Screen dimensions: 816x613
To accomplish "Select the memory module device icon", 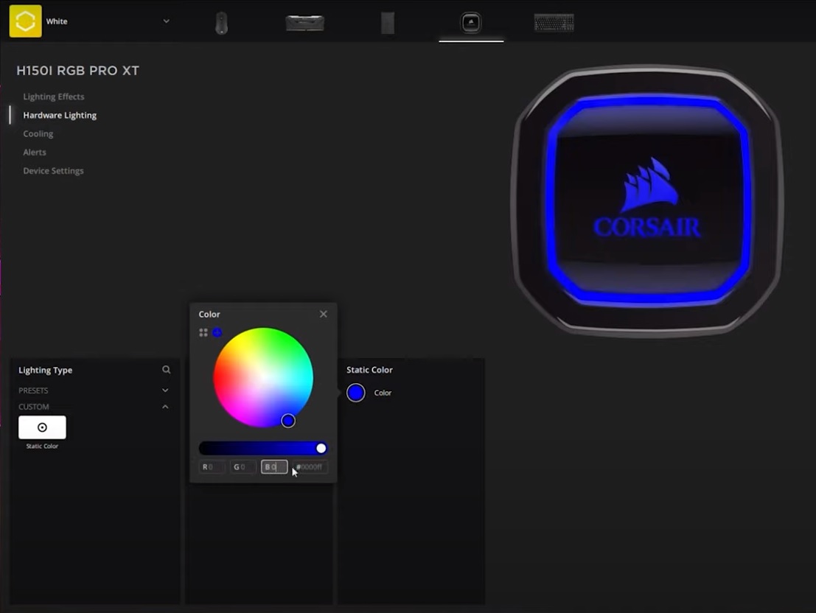I will (304, 21).
